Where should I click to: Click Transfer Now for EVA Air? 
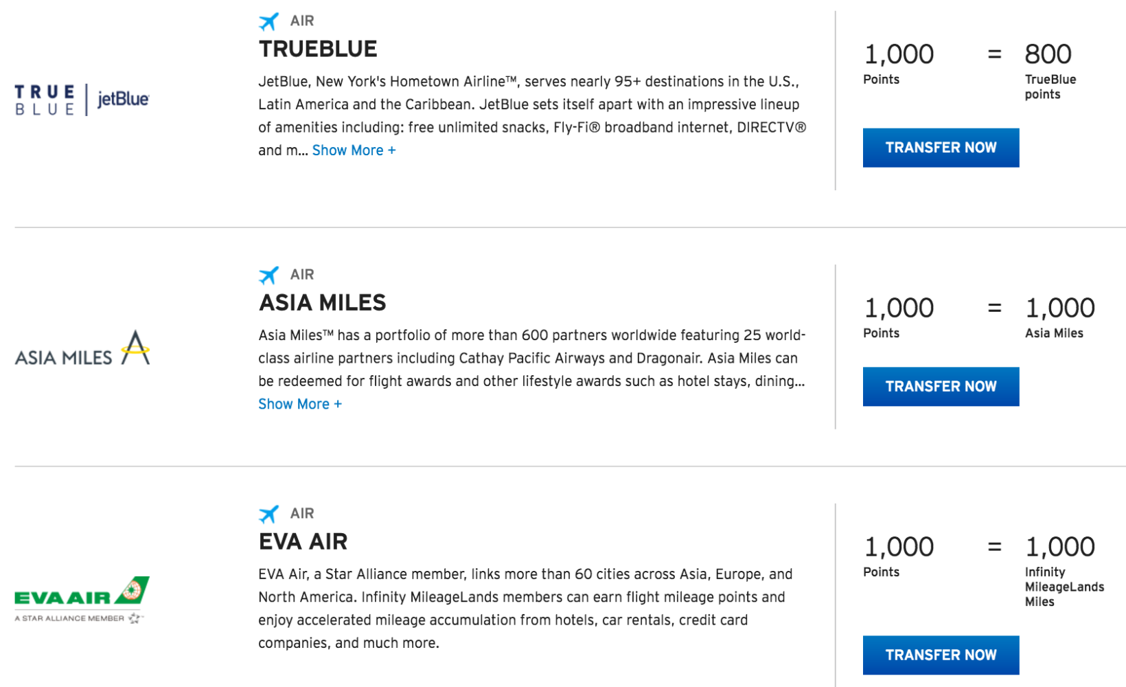[941, 655]
